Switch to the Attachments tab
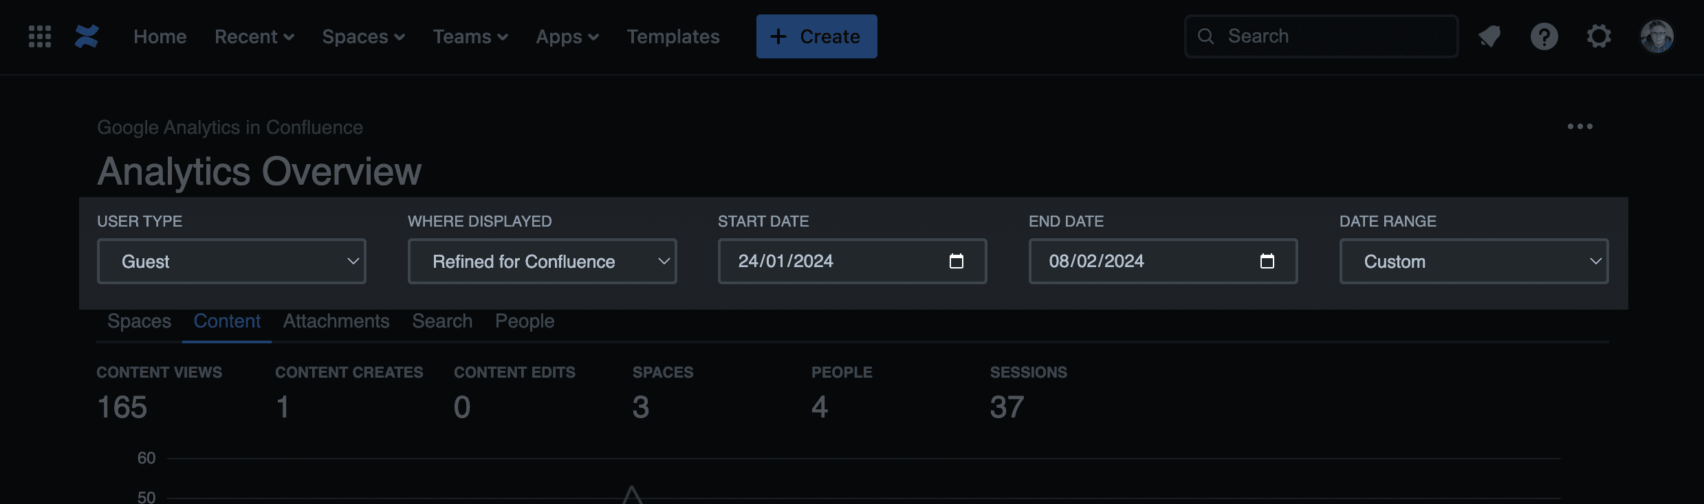Screen dimensions: 1704x504 coord(336,321)
